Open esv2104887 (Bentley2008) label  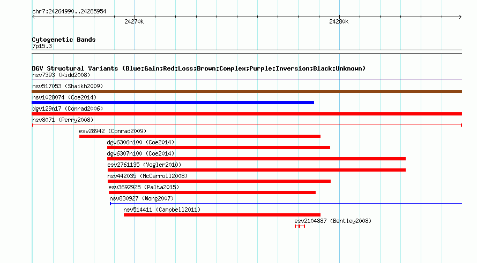pos(333,221)
